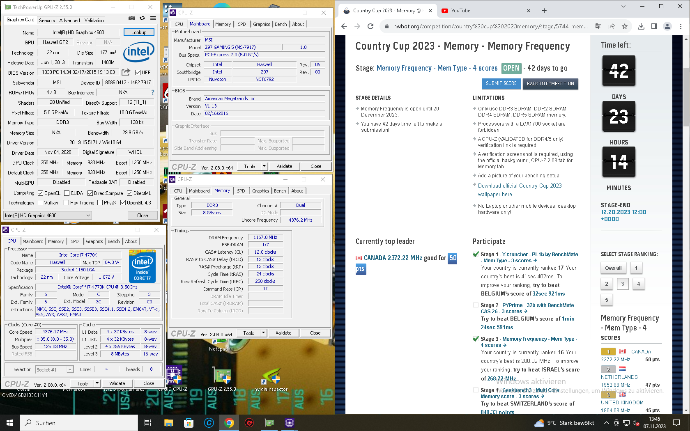Expand Tools arrow in CPU-Z Memory window

point(264,333)
